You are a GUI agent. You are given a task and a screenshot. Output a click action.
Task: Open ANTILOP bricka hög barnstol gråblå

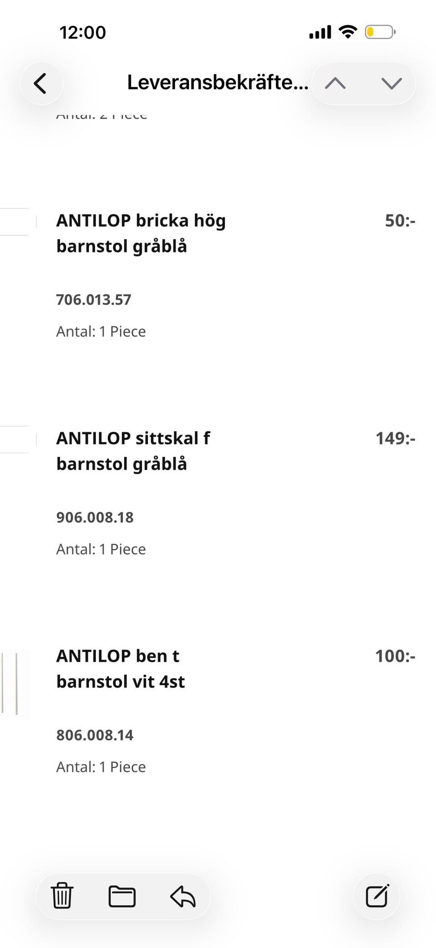coord(141,233)
